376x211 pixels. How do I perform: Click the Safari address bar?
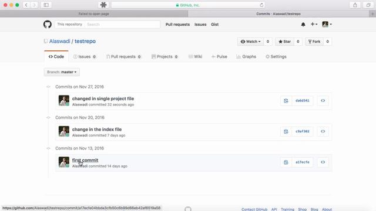pos(188,5)
